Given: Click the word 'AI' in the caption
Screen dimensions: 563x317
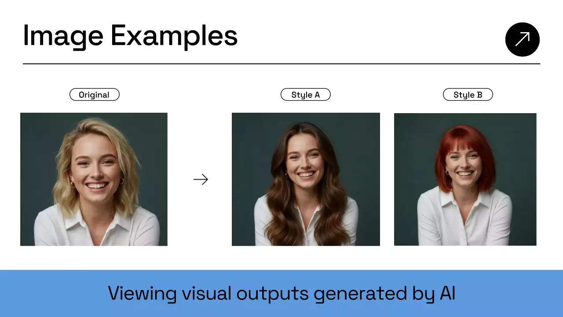Looking at the screenshot, I should point(447,294).
